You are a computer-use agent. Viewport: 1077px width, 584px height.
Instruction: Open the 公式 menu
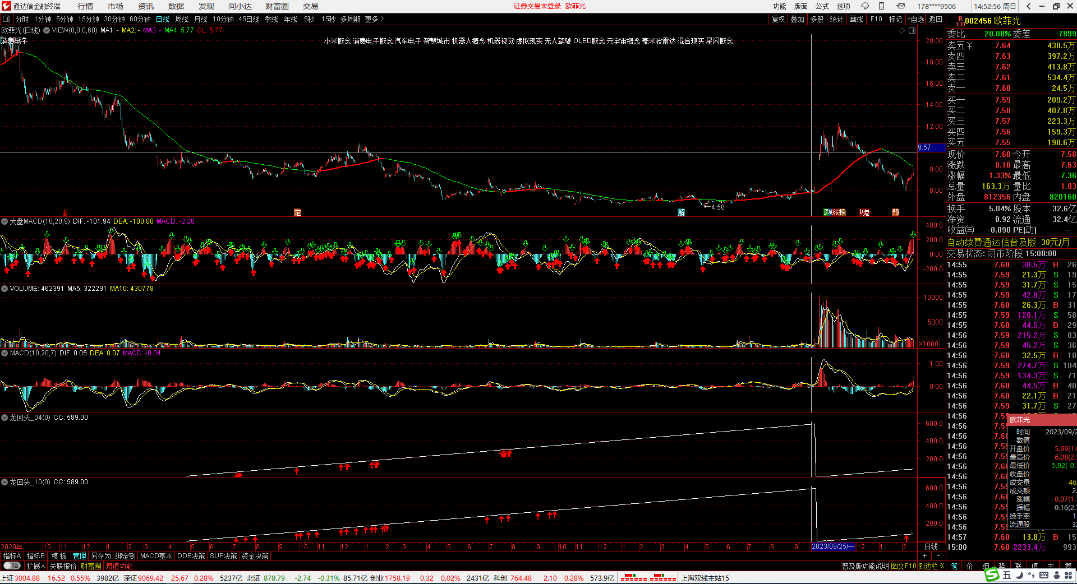click(x=822, y=6)
